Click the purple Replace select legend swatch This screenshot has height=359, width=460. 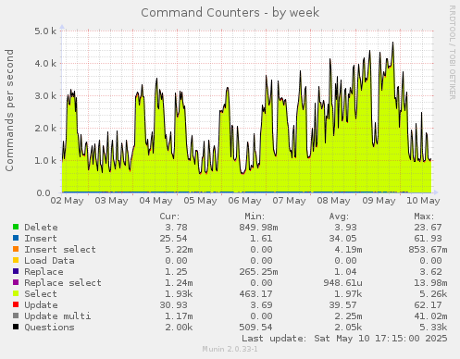point(16,282)
